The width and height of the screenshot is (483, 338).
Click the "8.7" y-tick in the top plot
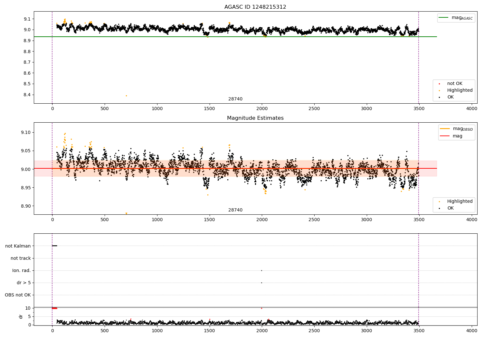[x=27, y=62]
